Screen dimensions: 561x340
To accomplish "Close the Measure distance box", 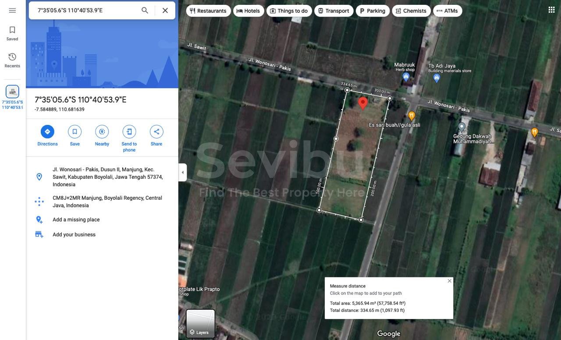I will [x=449, y=281].
